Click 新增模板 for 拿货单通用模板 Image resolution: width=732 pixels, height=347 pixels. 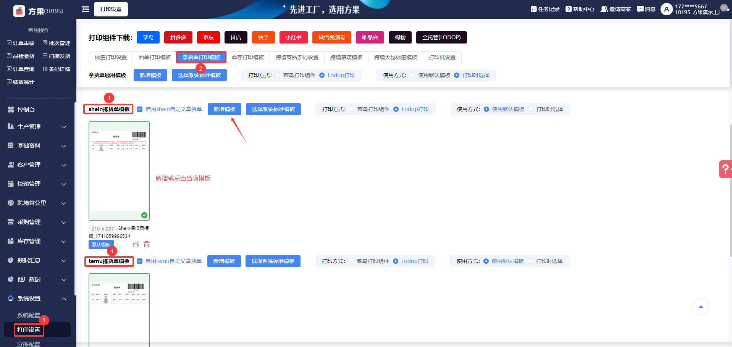[x=150, y=75]
